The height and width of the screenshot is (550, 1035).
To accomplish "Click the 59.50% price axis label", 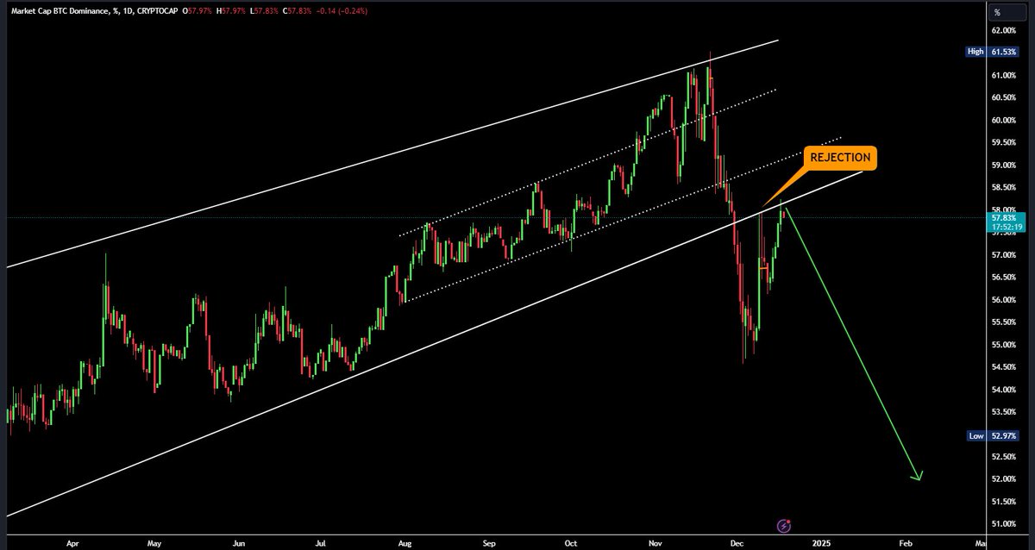I will pyautogui.click(x=1003, y=142).
